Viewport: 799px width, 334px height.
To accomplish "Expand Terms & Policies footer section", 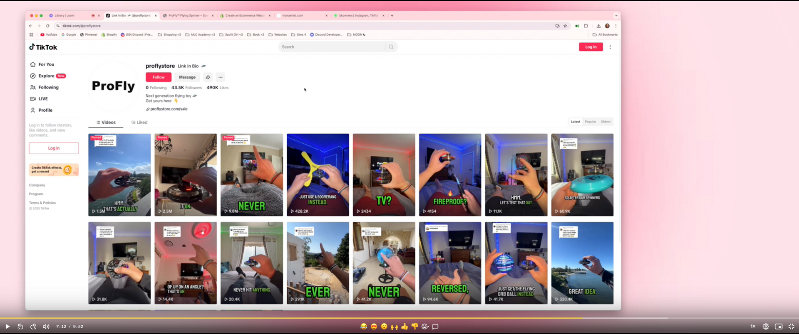I will point(42,203).
